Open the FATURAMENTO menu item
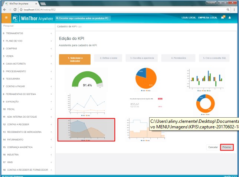The image size is (239, 177). [28, 140]
